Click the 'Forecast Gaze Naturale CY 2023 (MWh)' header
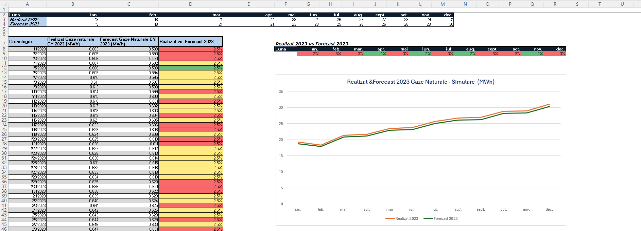The height and width of the screenshot is (231, 641). point(128,42)
